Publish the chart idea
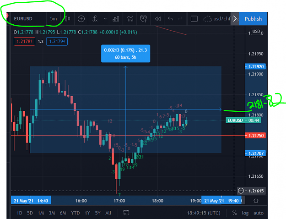286x219 pixels. [253, 19]
